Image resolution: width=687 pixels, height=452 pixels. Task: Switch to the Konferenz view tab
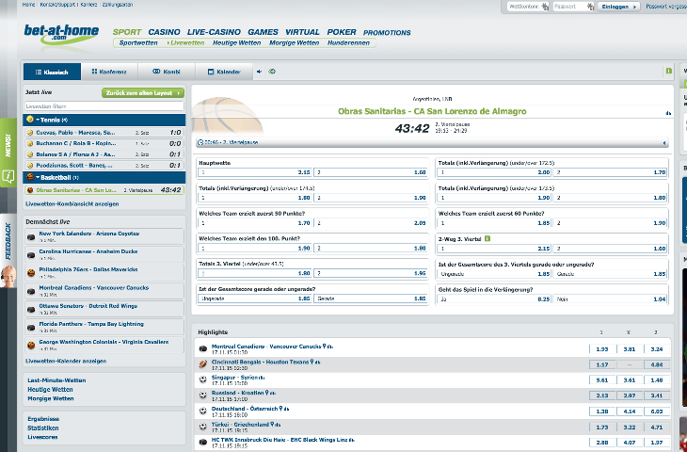[109, 72]
